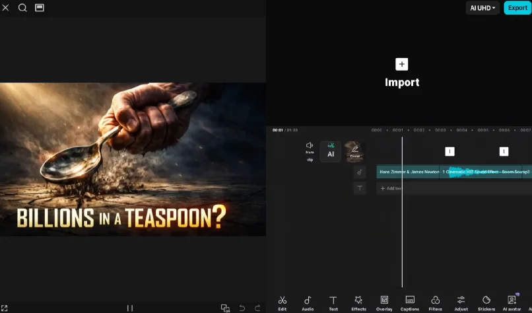532x313 pixels.
Task: Toggle the AI enhancement button in timeline
Action: click(331, 151)
